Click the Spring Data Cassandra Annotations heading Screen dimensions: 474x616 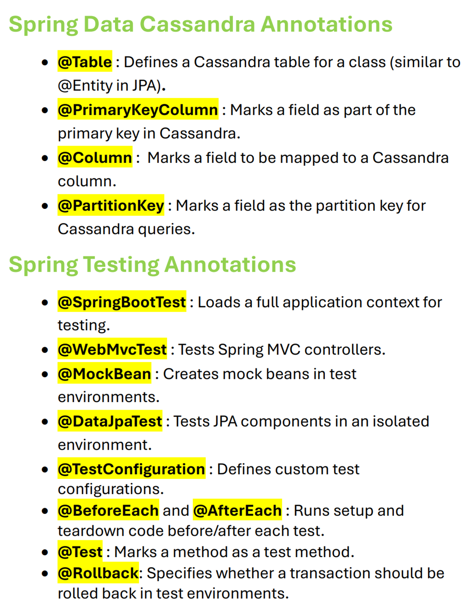pos(200,24)
